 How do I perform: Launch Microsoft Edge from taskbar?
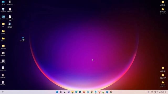(x=76, y=92)
